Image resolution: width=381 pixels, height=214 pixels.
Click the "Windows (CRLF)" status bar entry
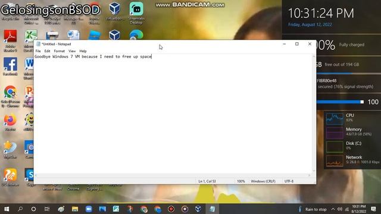click(263, 181)
